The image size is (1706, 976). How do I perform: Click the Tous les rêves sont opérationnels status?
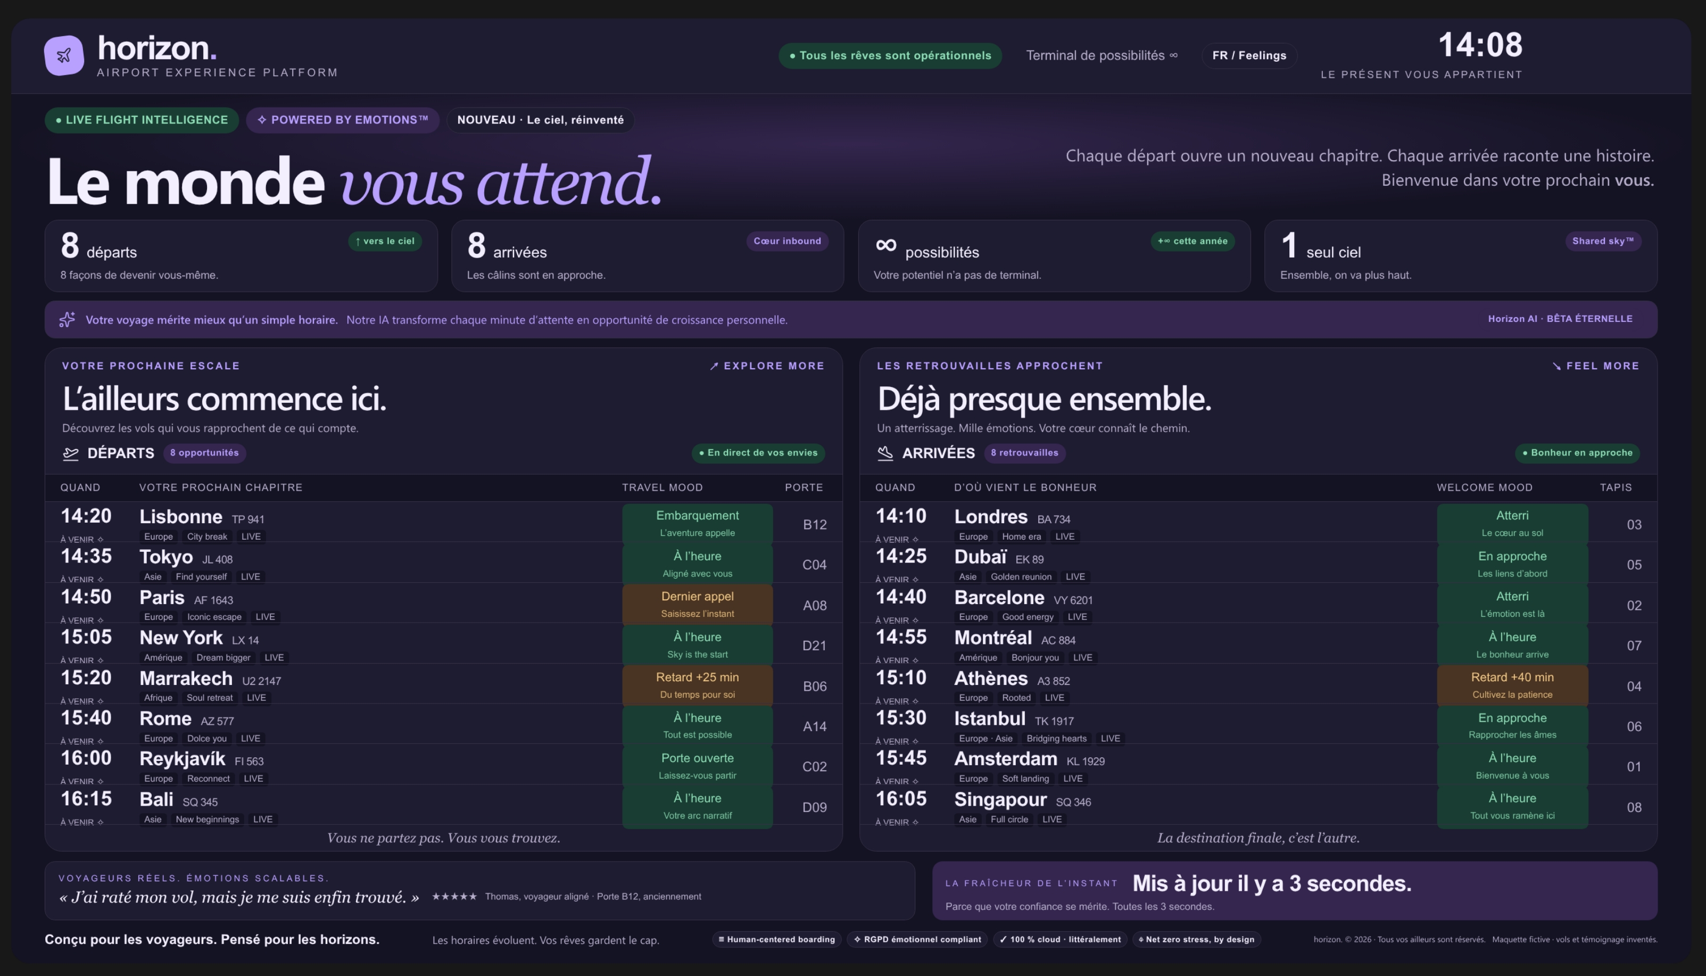tap(890, 56)
